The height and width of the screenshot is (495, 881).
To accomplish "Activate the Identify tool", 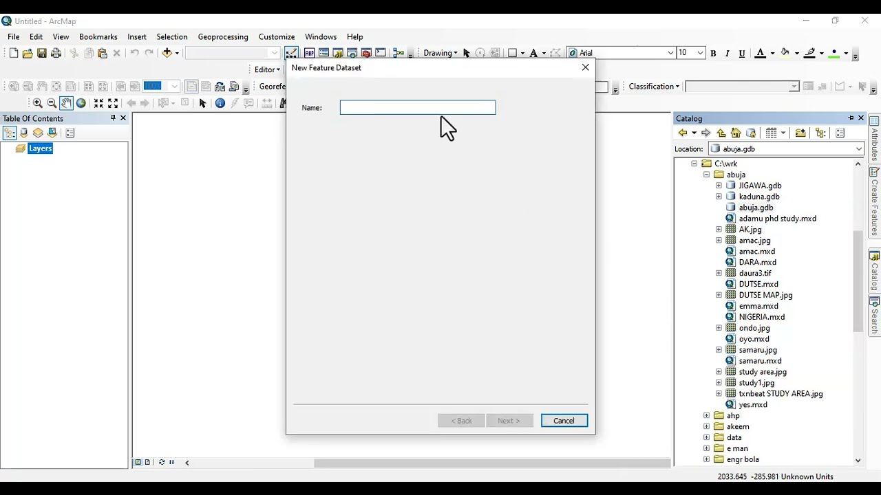I will (x=220, y=103).
